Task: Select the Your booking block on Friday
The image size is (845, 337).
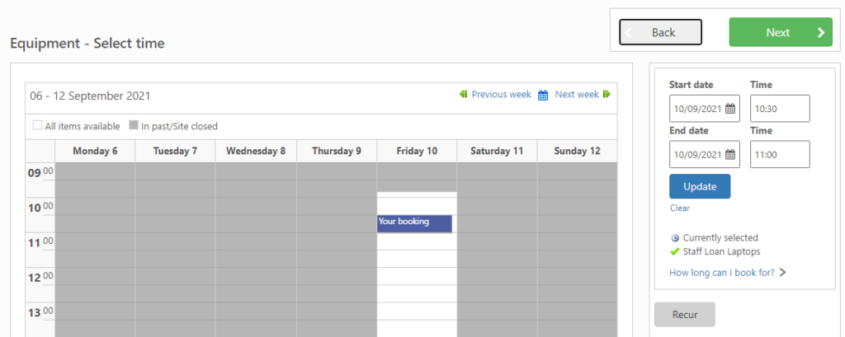Action: [415, 223]
